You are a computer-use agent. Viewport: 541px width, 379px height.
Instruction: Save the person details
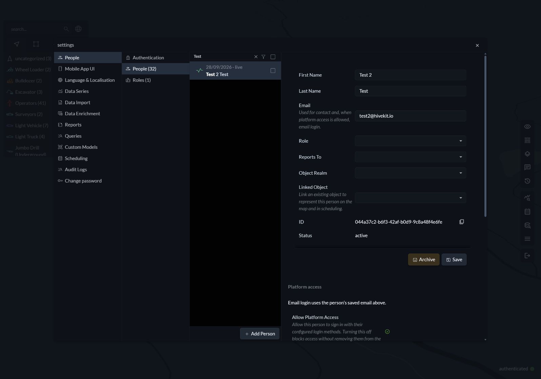pos(454,260)
